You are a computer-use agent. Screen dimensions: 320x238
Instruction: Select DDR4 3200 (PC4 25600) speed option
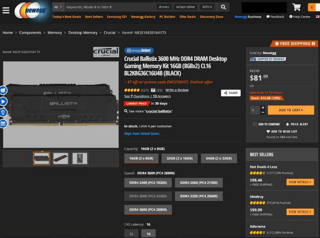tap(199, 196)
